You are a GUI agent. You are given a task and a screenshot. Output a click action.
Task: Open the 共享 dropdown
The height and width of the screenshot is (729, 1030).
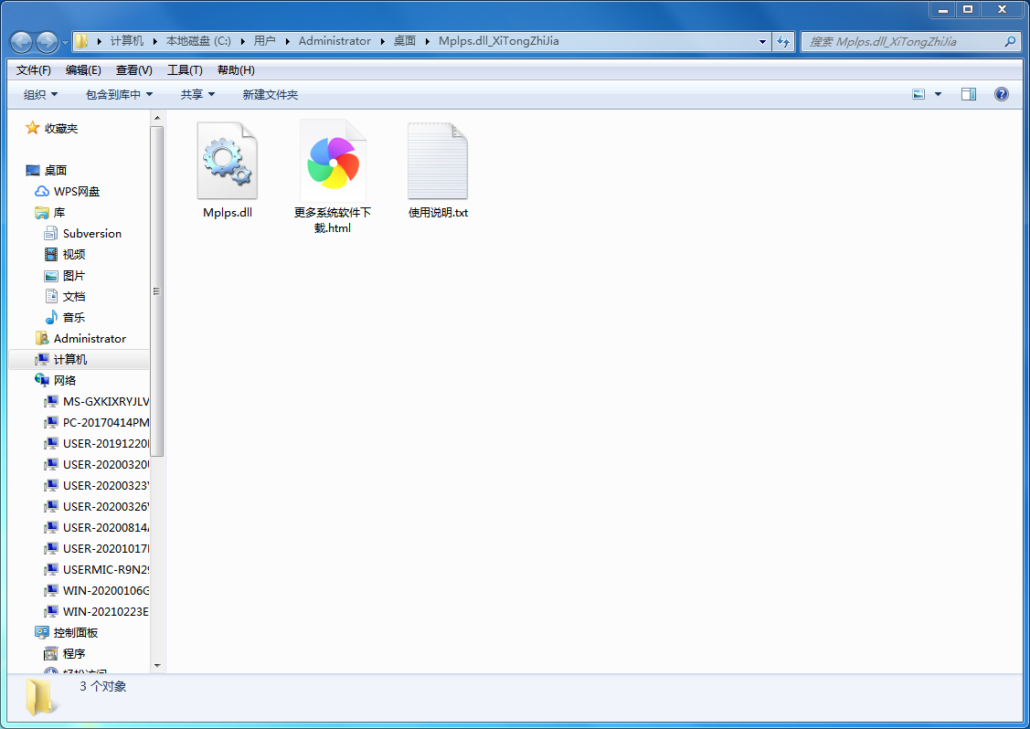coord(197,95)
